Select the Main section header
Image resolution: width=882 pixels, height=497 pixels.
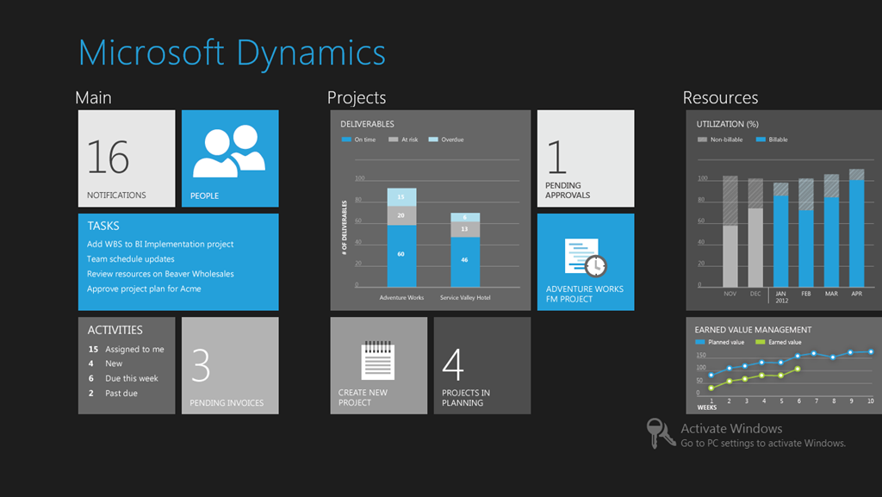(x=93, y=98)
